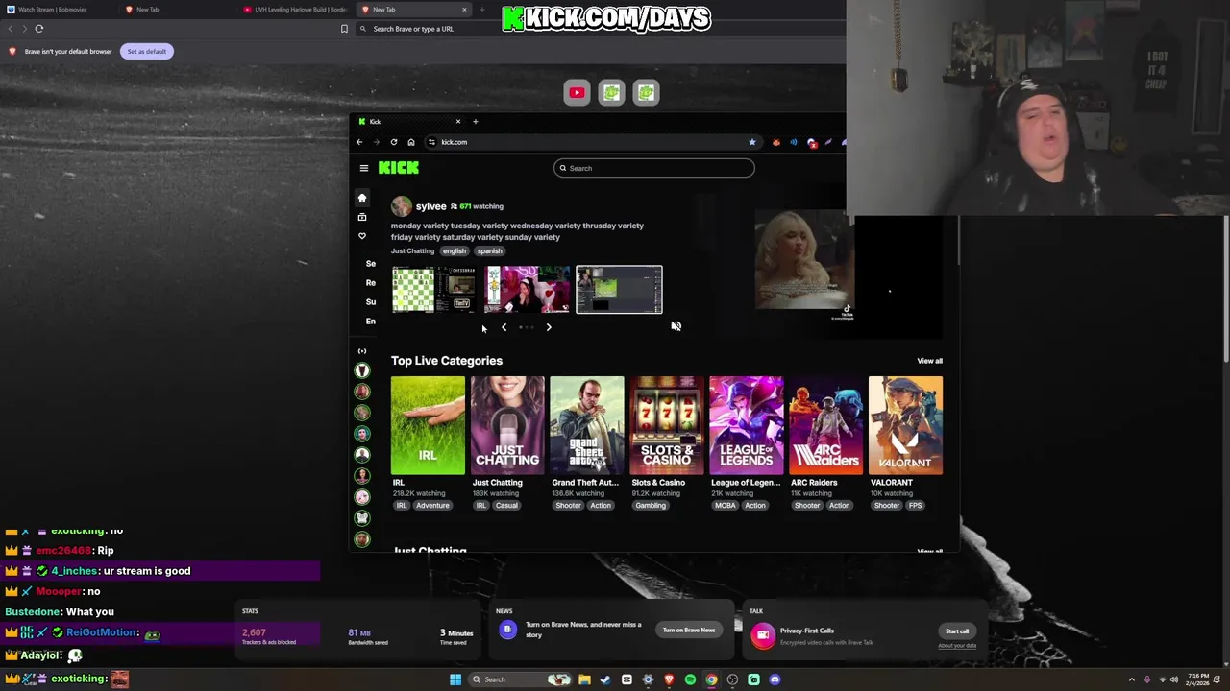Click Set as default browser button
Screen dimensions: 1230x691
(x=147, y=51)
